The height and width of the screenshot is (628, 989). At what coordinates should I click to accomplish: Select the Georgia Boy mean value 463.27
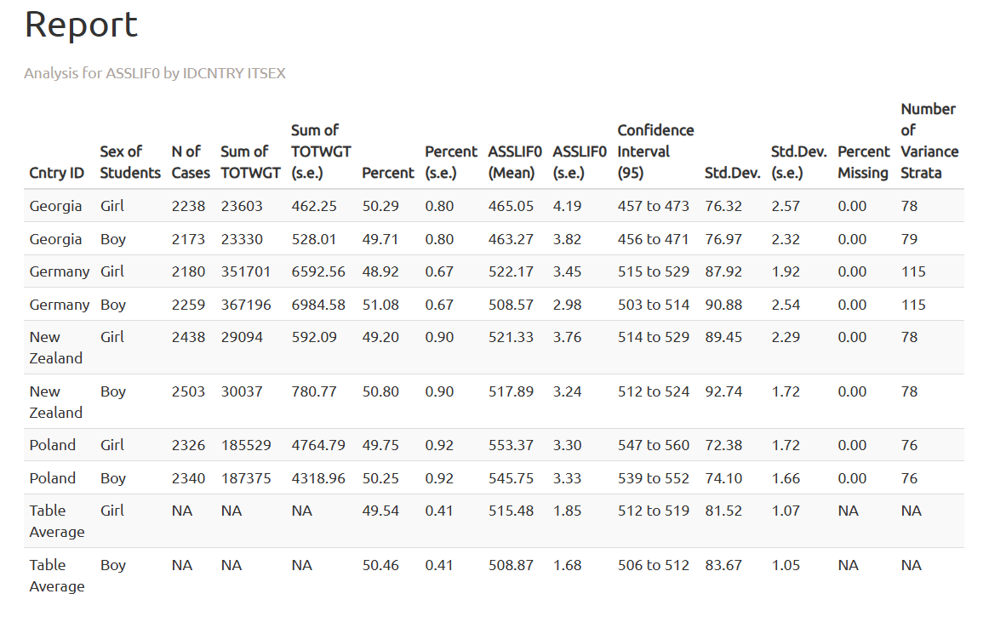point(511,239)
